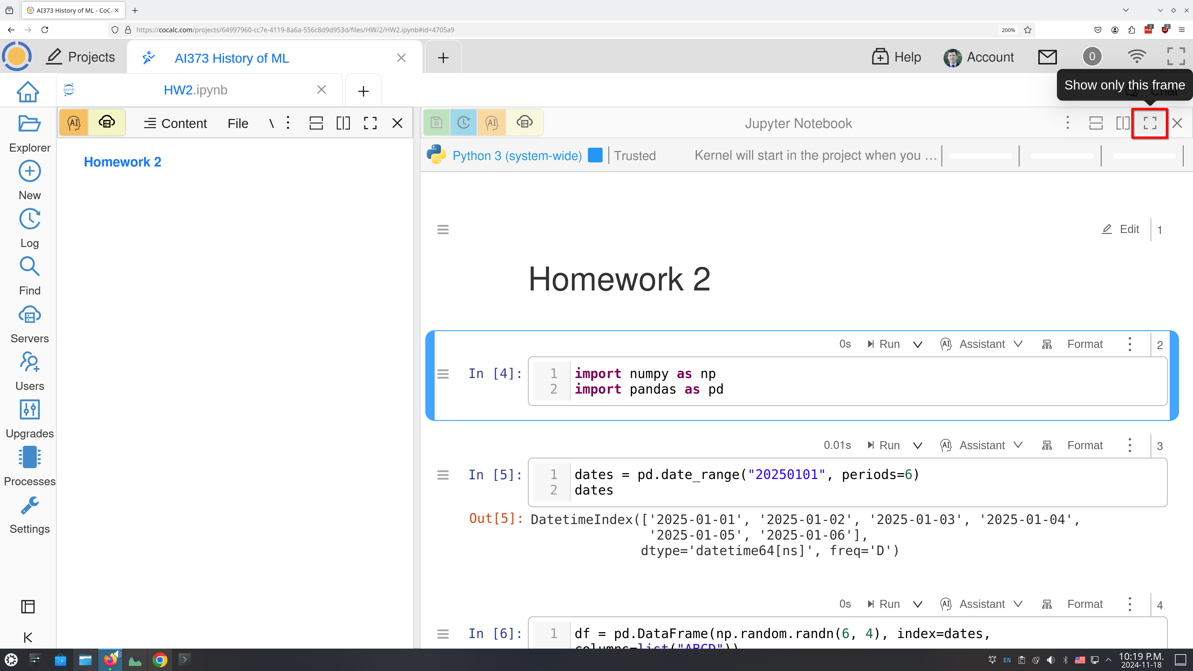Viewport: 1193px width, 671px height.
Task: Click Edit button on the markdown cell
Action: tap(1121, 229)
